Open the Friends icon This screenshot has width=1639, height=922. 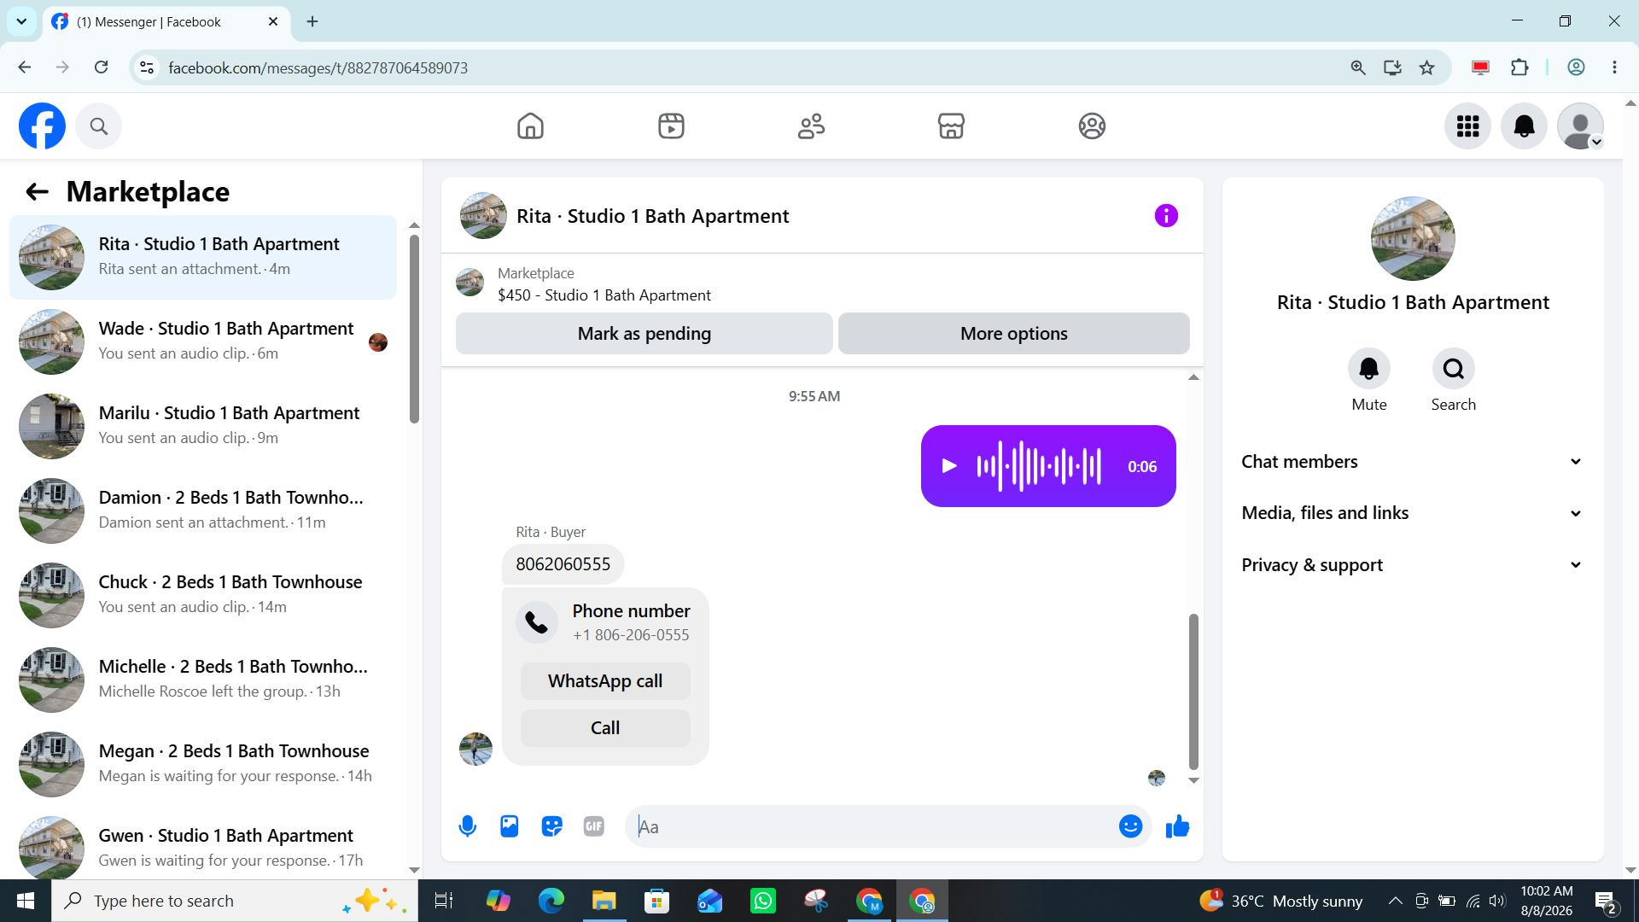[x=811, y=126]
